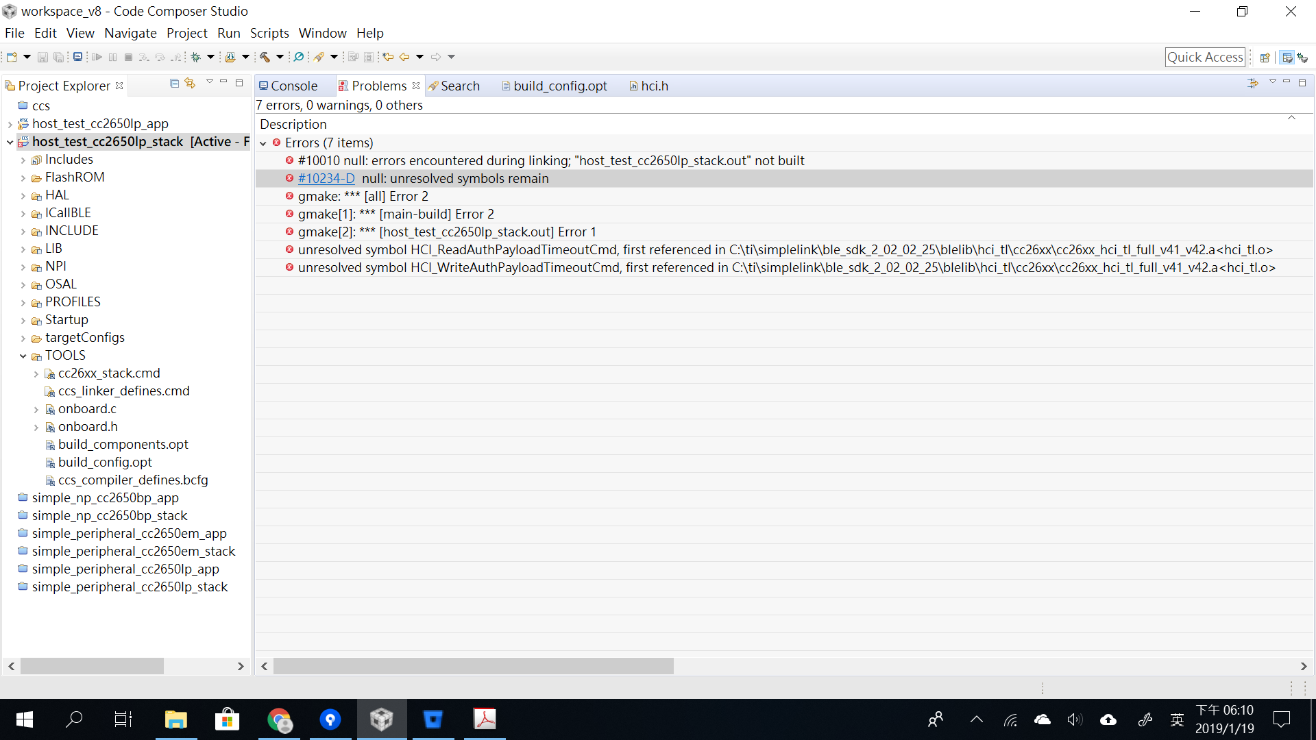
Task: Click the Flash load icon in toolbar
Action: [230, 57]
